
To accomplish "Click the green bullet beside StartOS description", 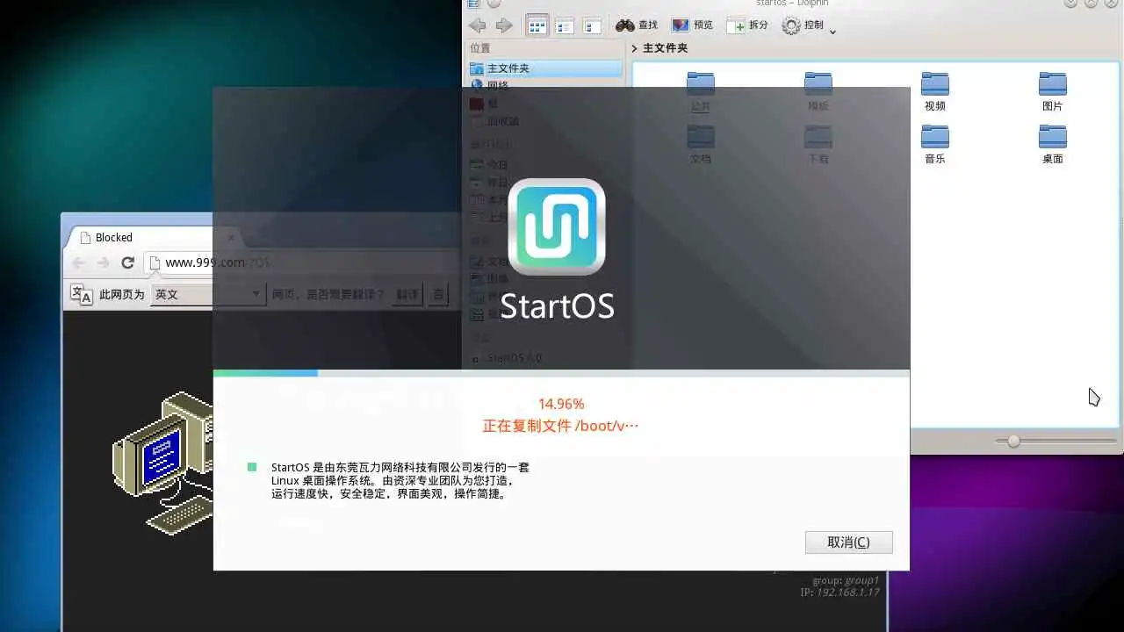I will [252, 468].
